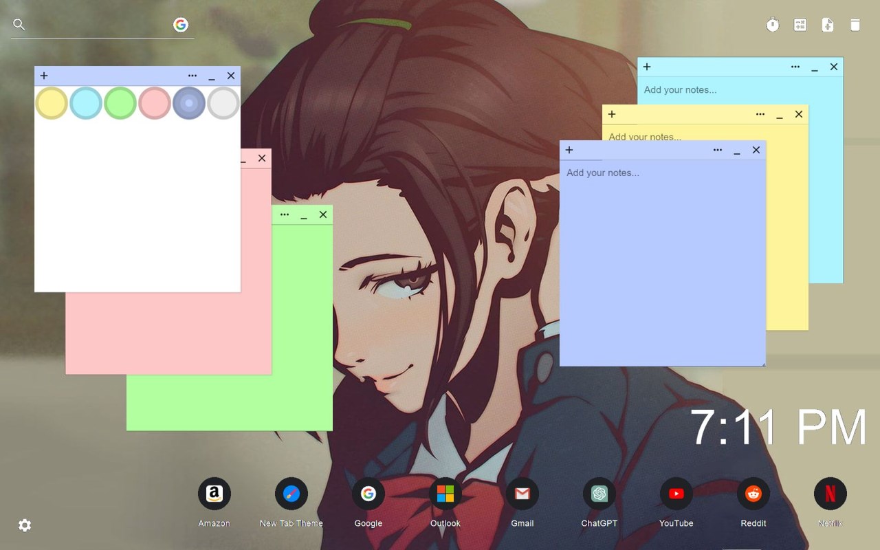Viewport: 880px width, 550px height.
Task: Open the green note's three-dot menu
Action: [x=285, y=214]
